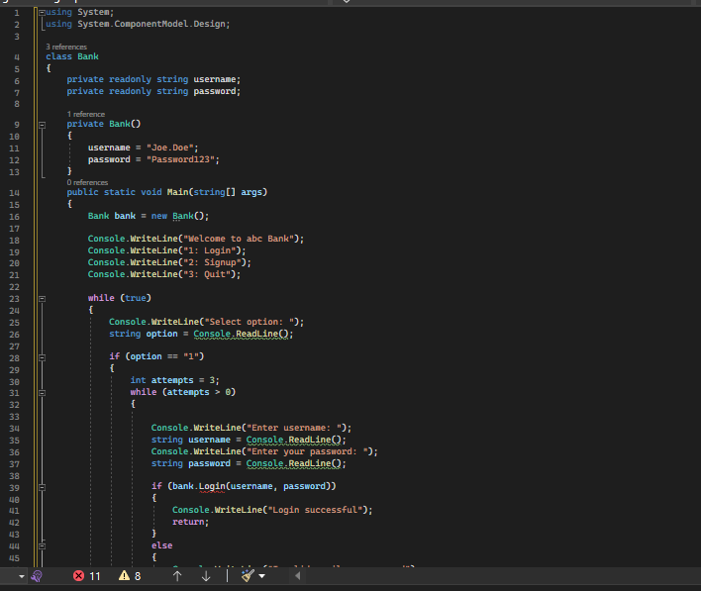701x591 pixels.
Task: Open "0 references" link above Main method
Action: (x=87, y=182)
